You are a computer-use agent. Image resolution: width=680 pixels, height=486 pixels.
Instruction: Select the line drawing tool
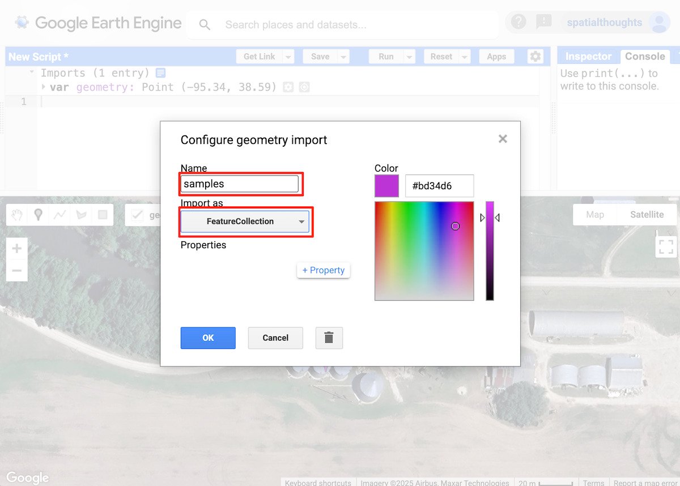point(59,214)
